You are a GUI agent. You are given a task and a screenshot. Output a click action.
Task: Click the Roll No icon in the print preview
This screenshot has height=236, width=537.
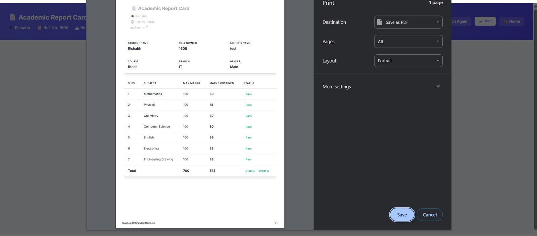point(133,22)
